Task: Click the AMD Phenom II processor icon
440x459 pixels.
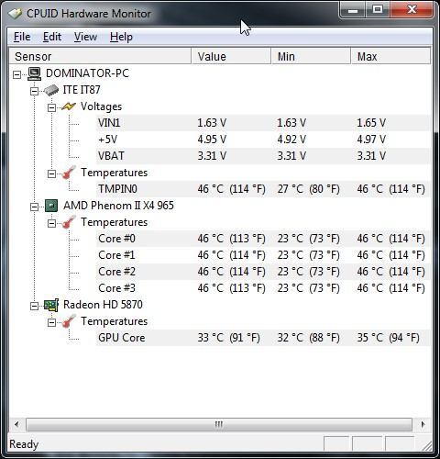Action: pyautogui.click(x=51, y=206)
